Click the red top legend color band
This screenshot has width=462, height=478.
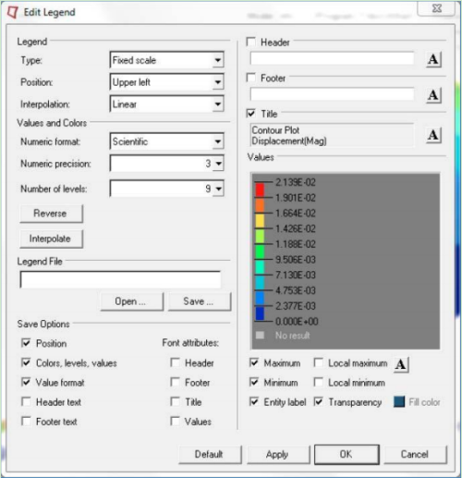point(260,190)
